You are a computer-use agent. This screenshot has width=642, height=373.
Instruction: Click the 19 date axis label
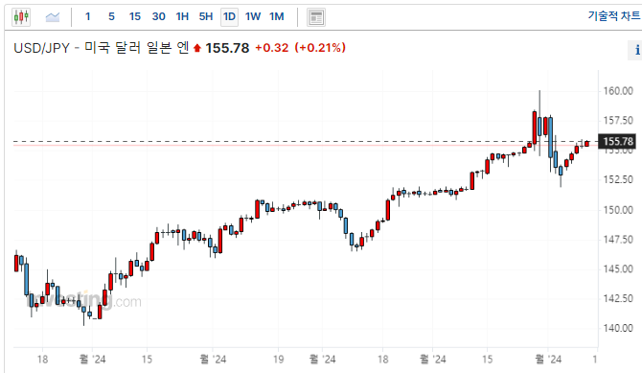pos(279,360)
